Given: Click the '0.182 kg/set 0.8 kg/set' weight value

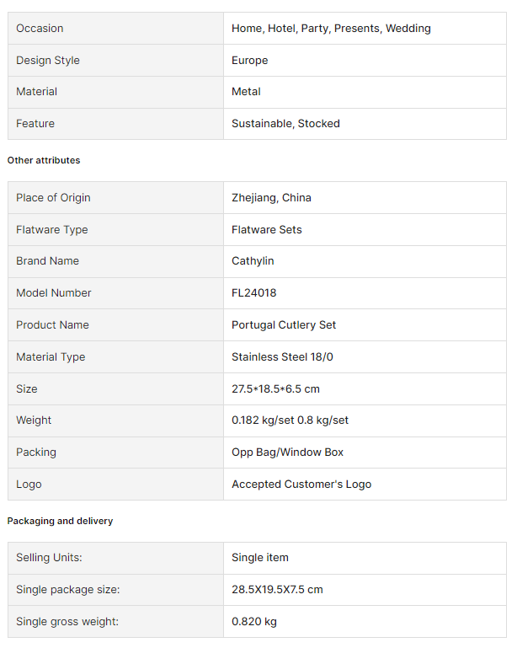Looking at the screenshot, I should (290, 420).
